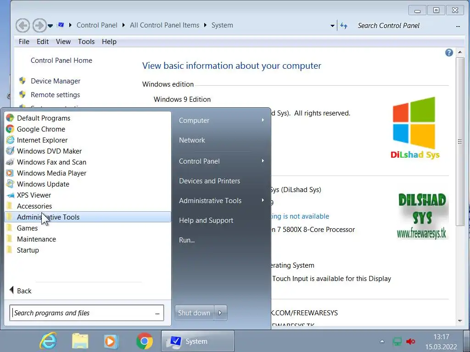The width and height of the screenshot is (470, 352).
Task: Click the Remote settings shield icon
Action: [22, 94]
